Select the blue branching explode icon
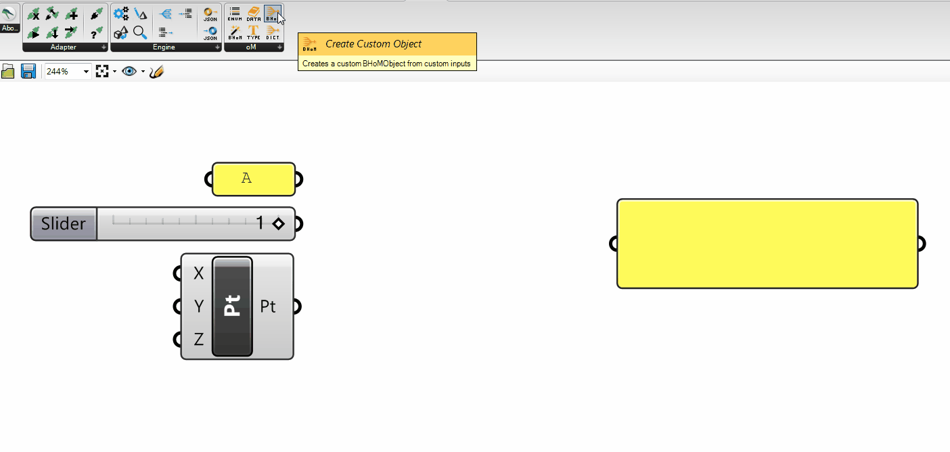Viewport: 950px width, 452px height. (x=165, y=14)
